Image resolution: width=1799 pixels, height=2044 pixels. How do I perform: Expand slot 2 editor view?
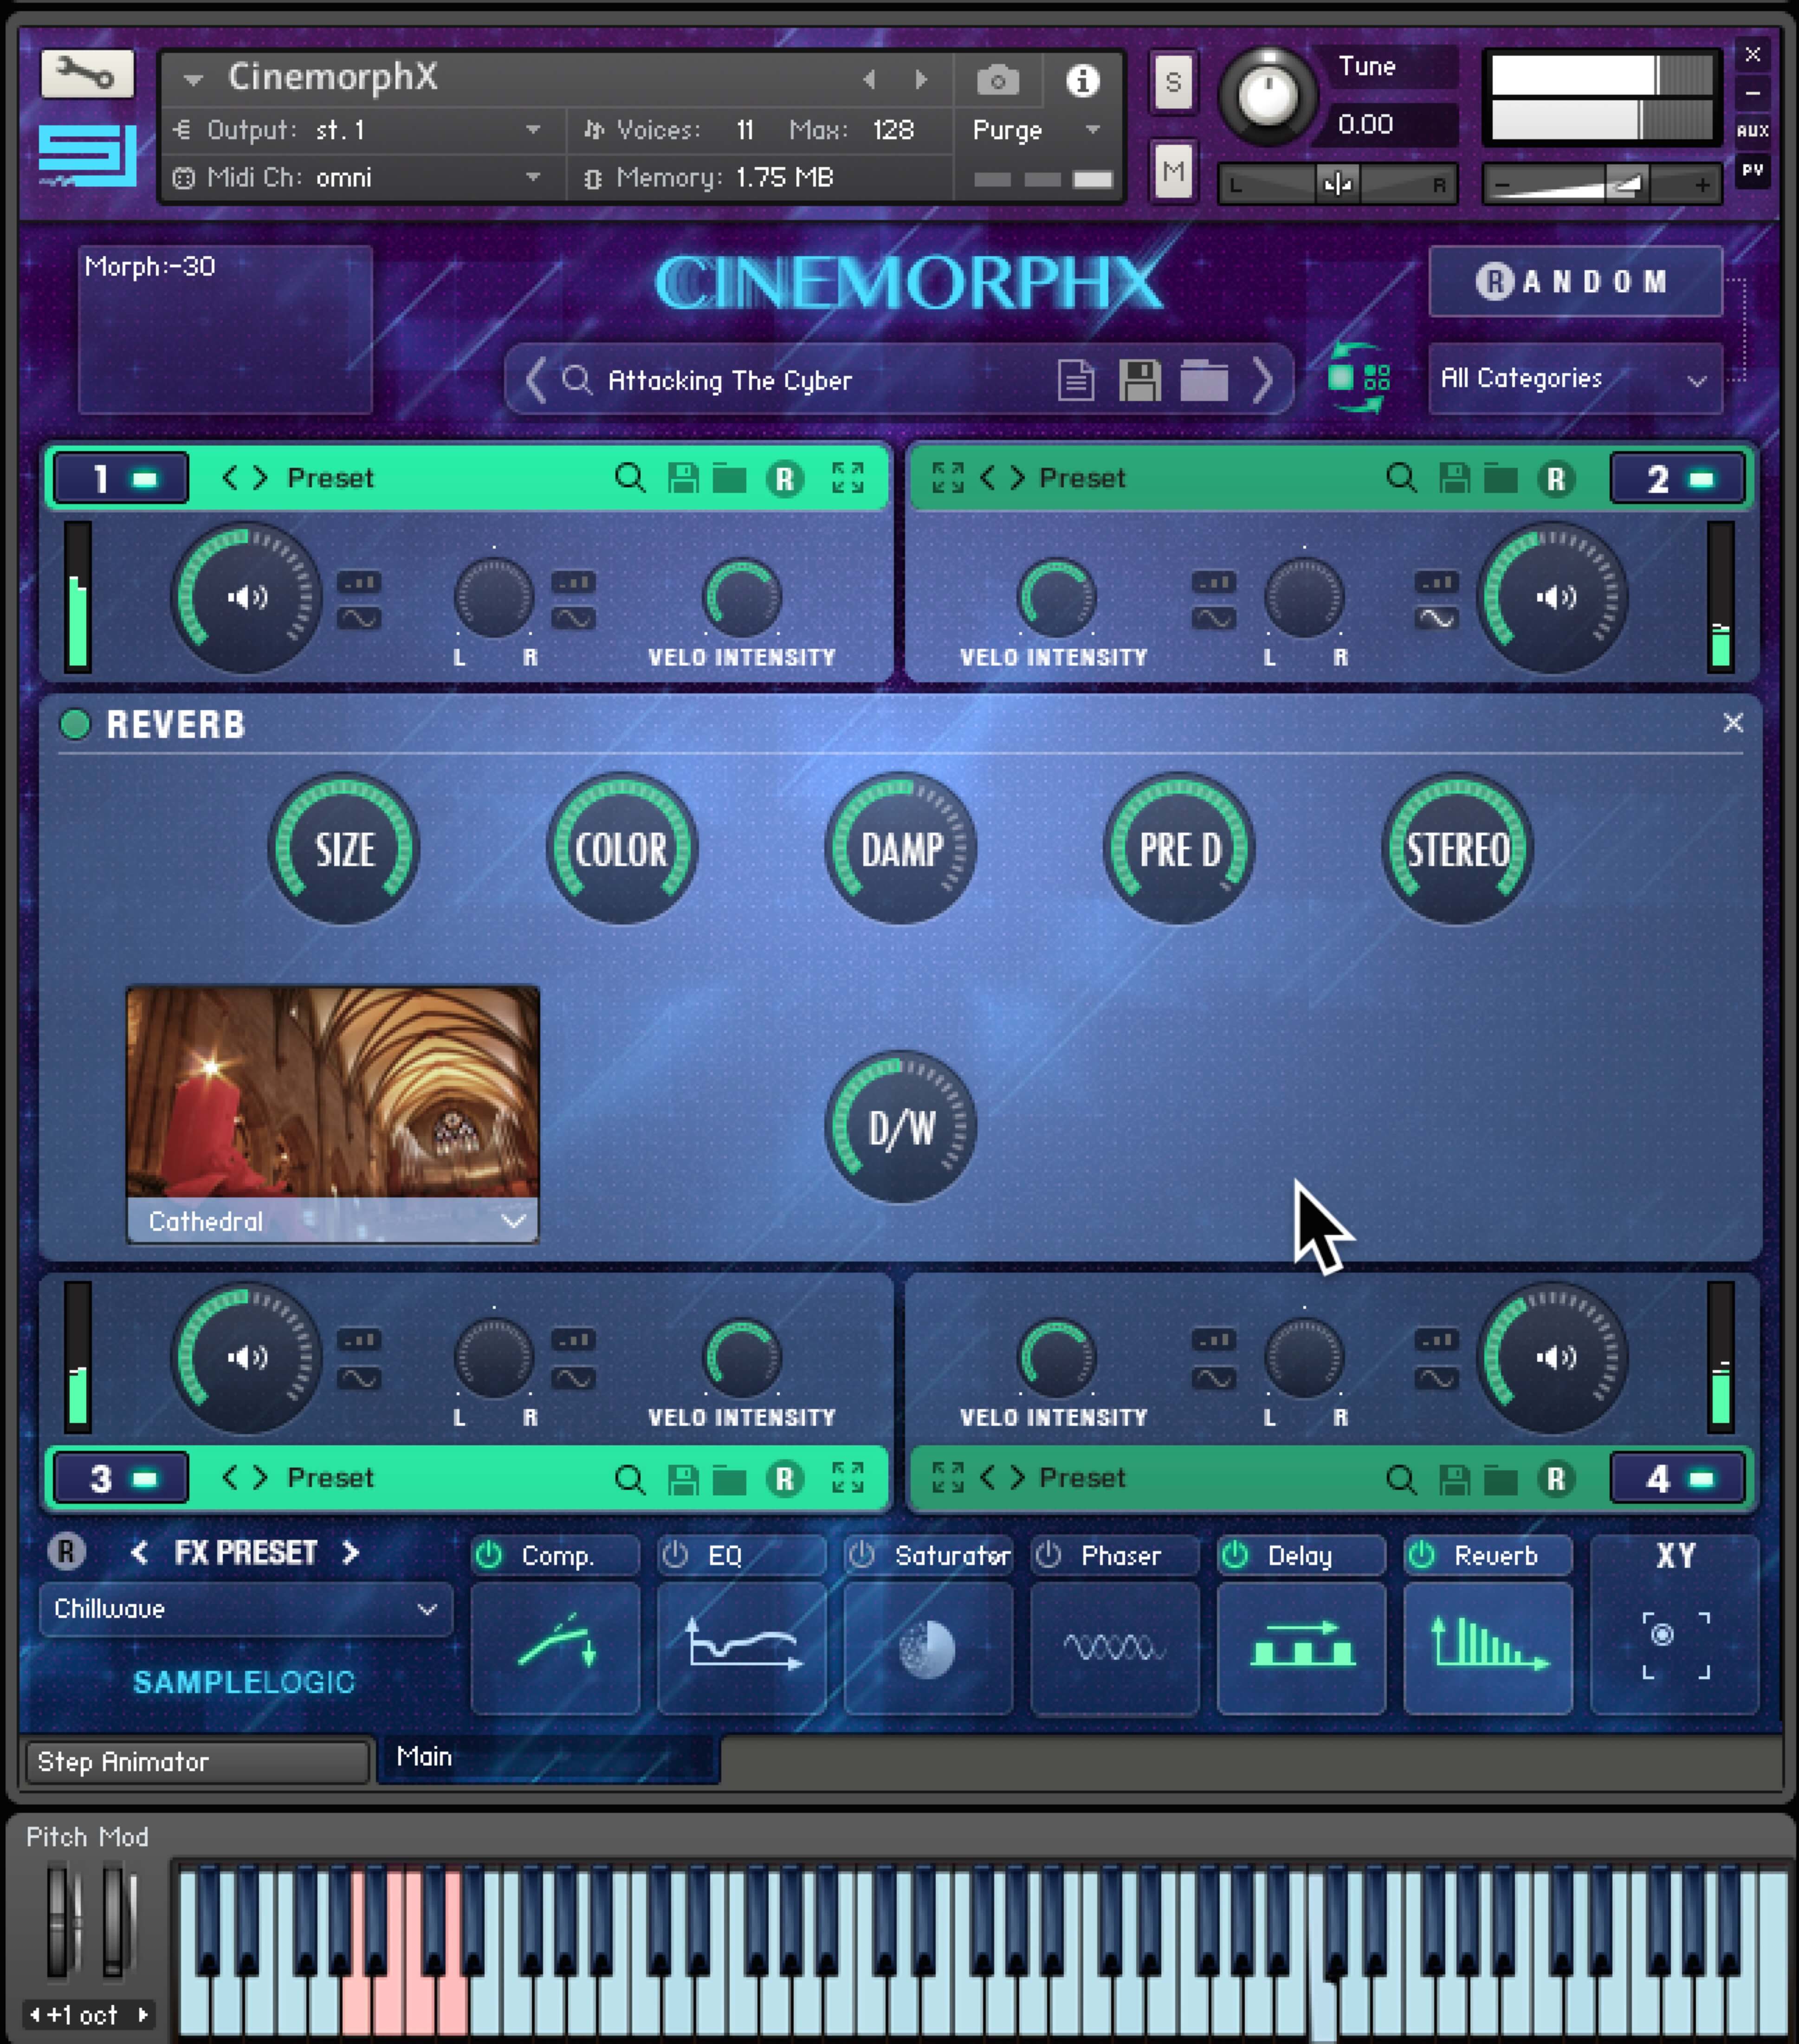(947, 478)
